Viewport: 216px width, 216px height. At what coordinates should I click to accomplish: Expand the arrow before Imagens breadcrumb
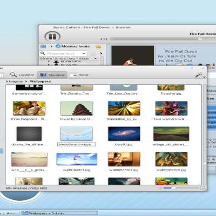(x=7, y=82)
